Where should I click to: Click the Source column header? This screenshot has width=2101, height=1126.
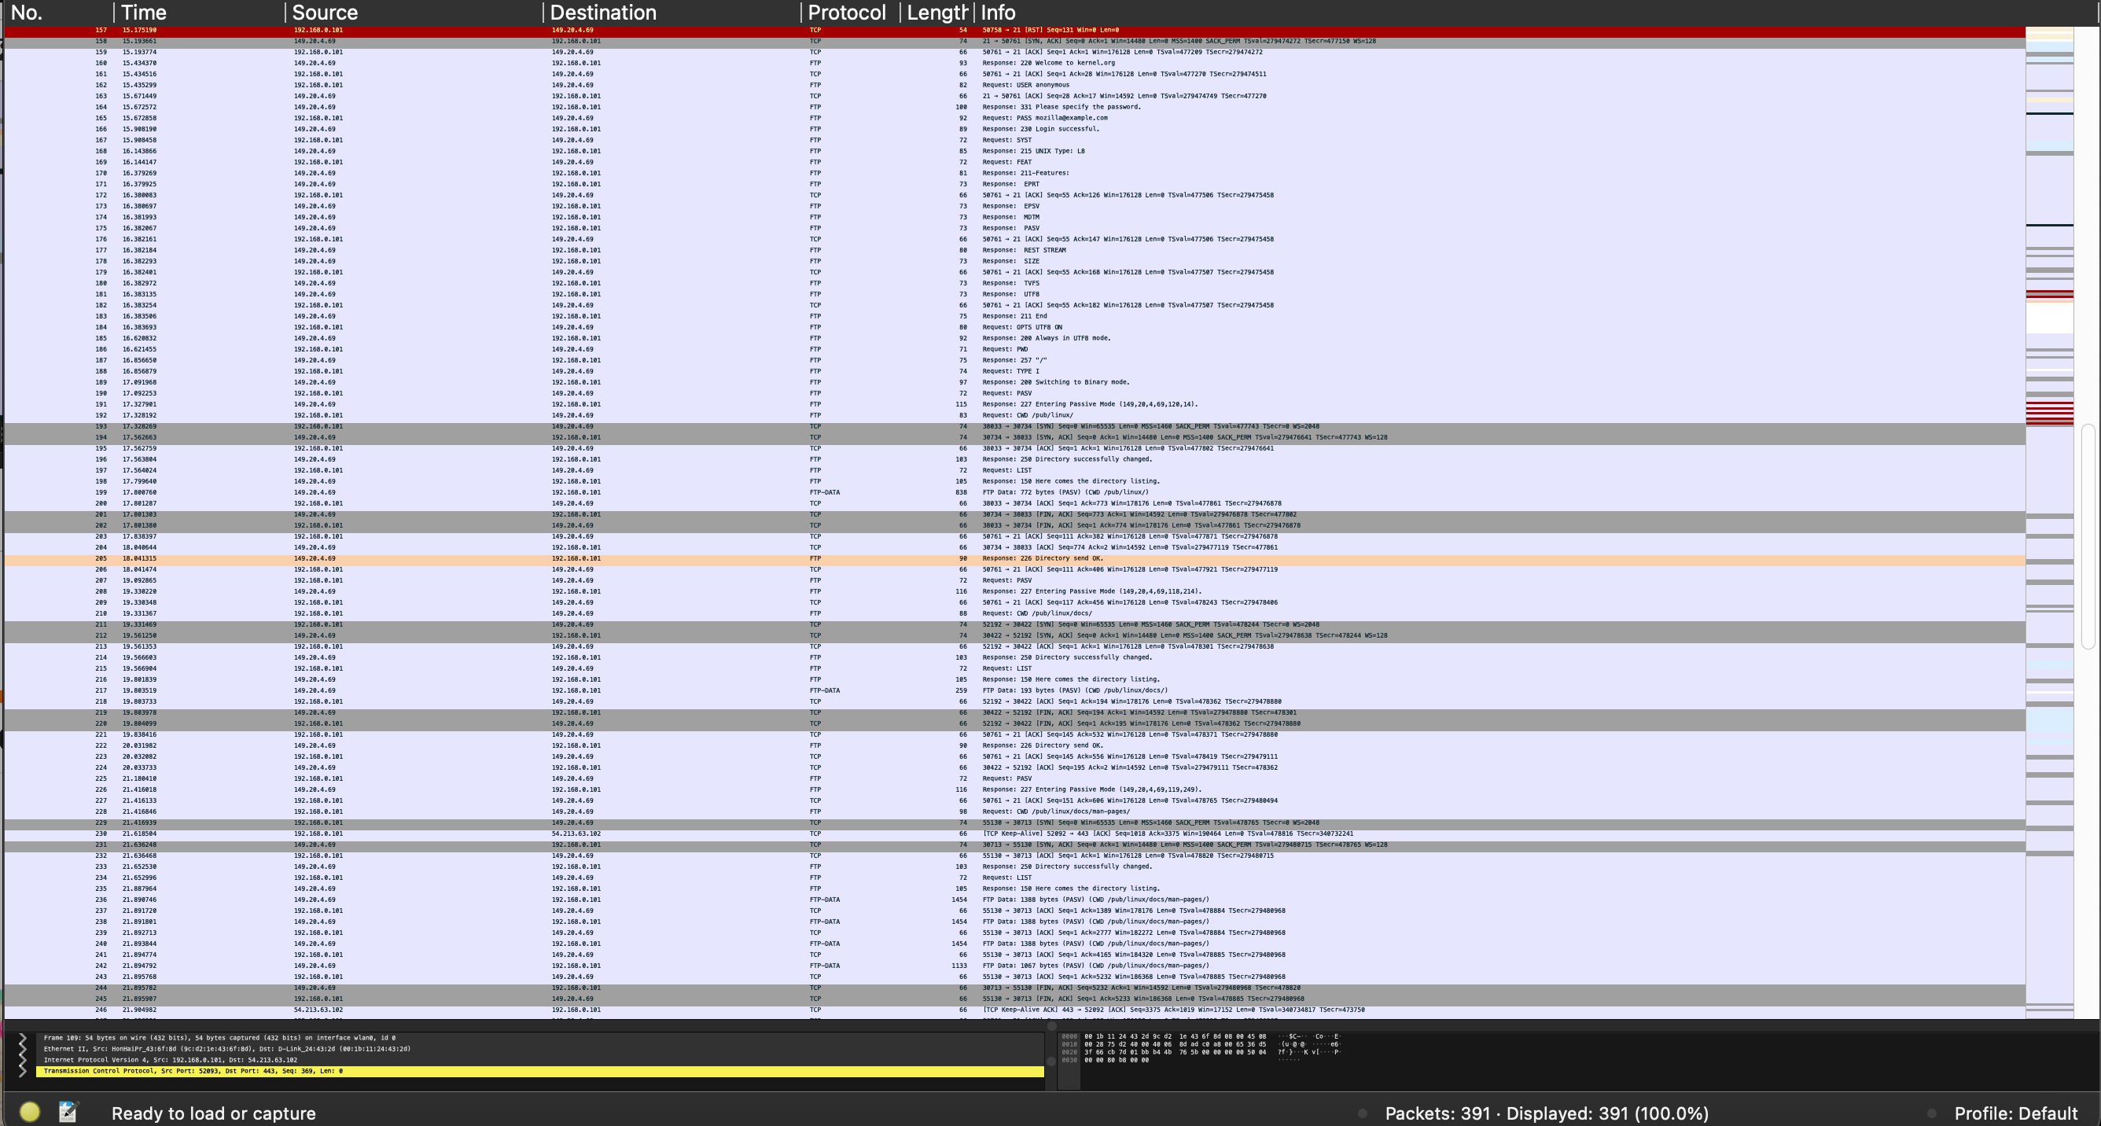coord(324,13)
